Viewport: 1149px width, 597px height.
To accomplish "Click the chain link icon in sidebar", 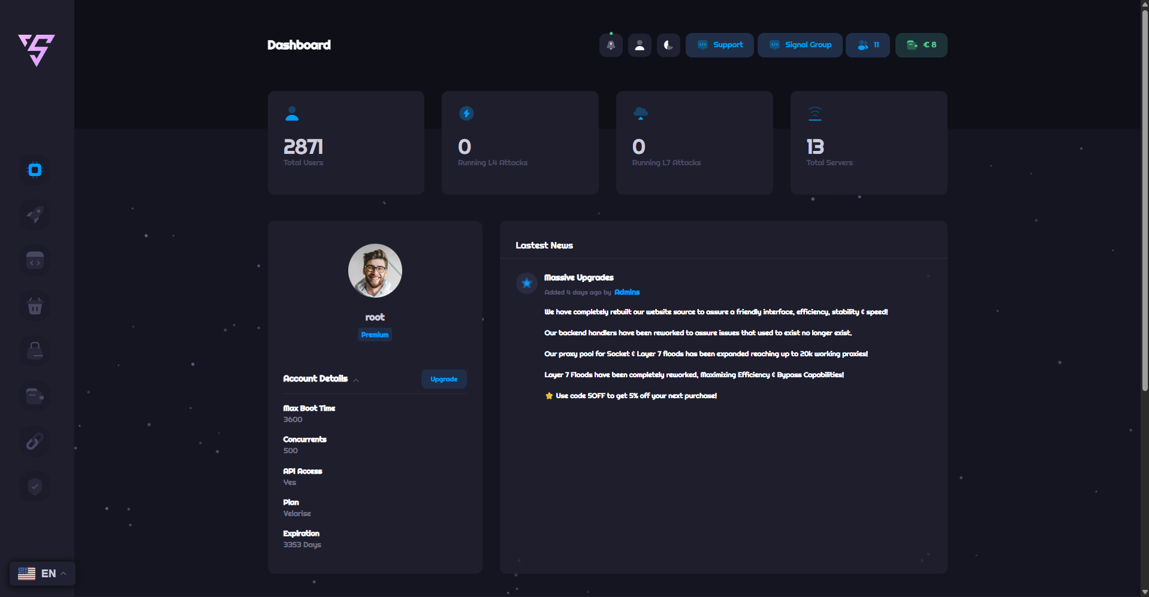I will [x=35, y=441].
